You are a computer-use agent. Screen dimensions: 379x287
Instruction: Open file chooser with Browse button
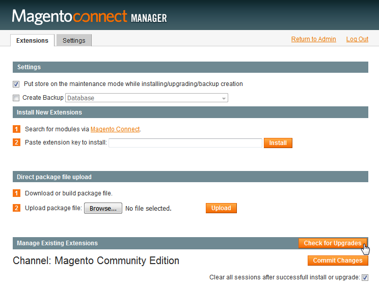tap(103, 208)
